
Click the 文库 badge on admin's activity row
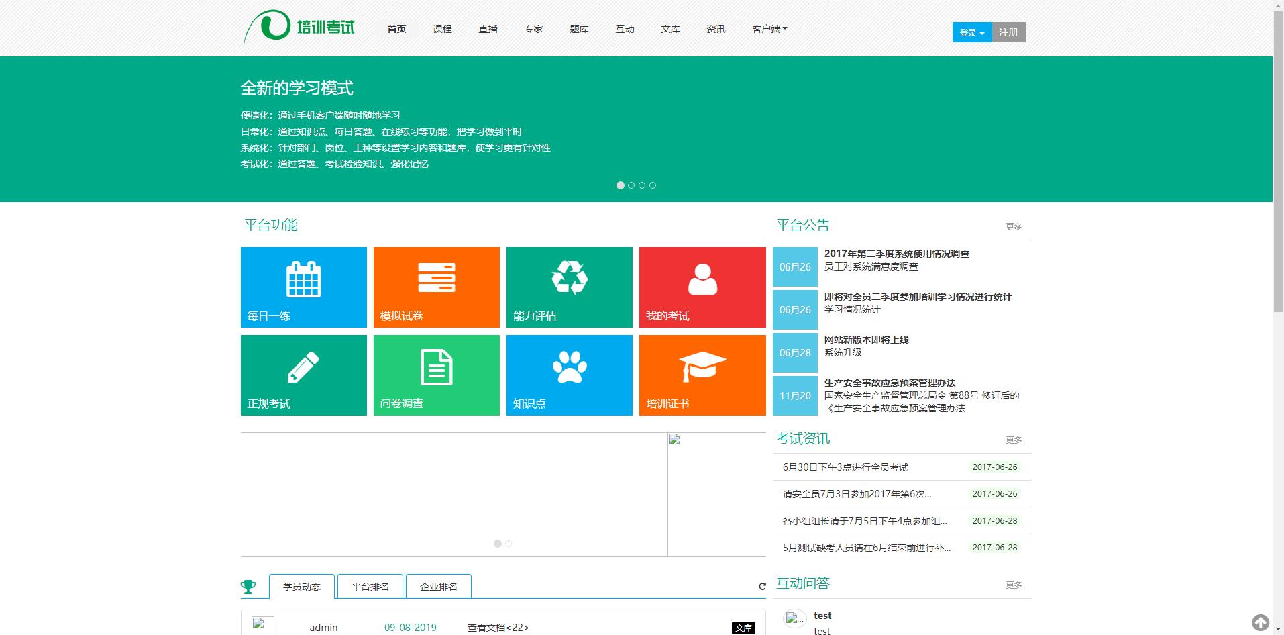click(743, 628)
